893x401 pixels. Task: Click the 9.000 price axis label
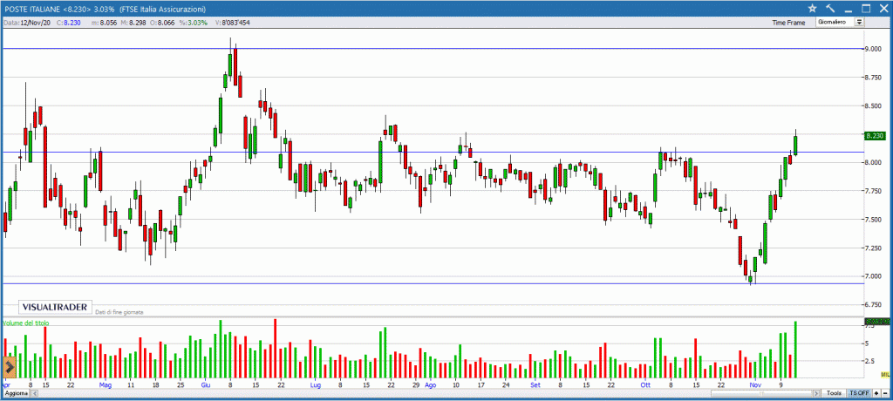point(874,49)
